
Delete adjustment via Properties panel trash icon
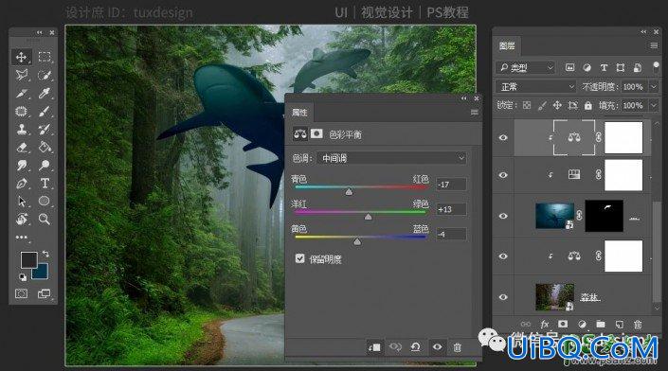coord(457,347)
